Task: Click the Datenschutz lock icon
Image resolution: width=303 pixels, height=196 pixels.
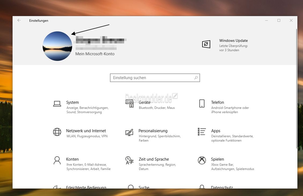Action: point(202,187)
